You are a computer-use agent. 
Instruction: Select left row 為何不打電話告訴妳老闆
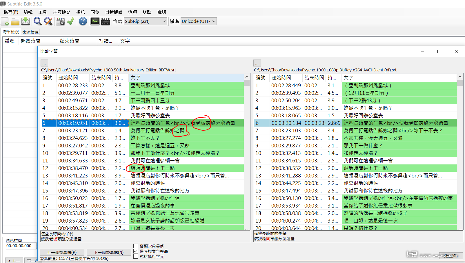tap(143, 131)
